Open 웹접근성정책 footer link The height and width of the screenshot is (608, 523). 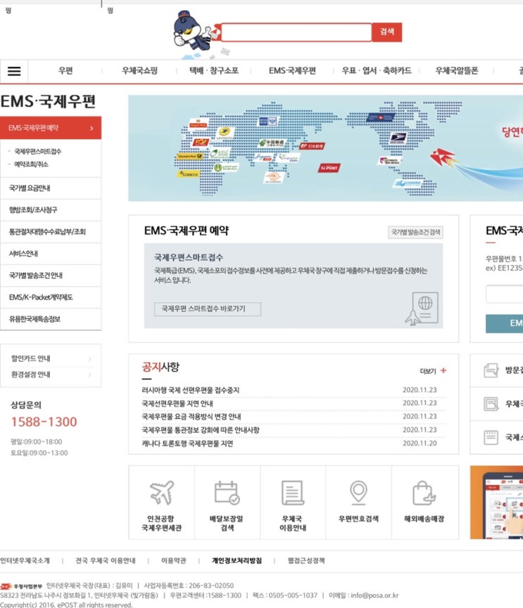click(x=306, y=561)
